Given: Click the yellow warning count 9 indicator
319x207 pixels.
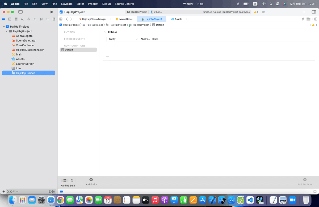Looking at the screenshot, I should tap(256, 12).
